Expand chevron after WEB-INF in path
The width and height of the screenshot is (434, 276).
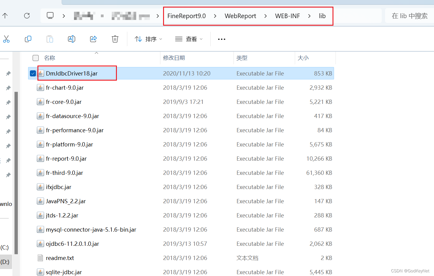(x=309, y=16)
